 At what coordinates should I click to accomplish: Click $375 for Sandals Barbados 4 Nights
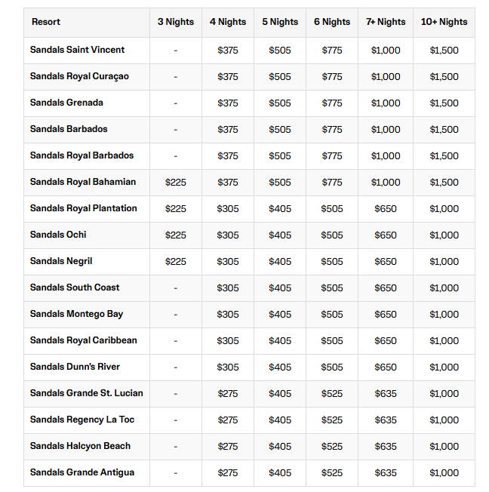(x=228, y=129)
